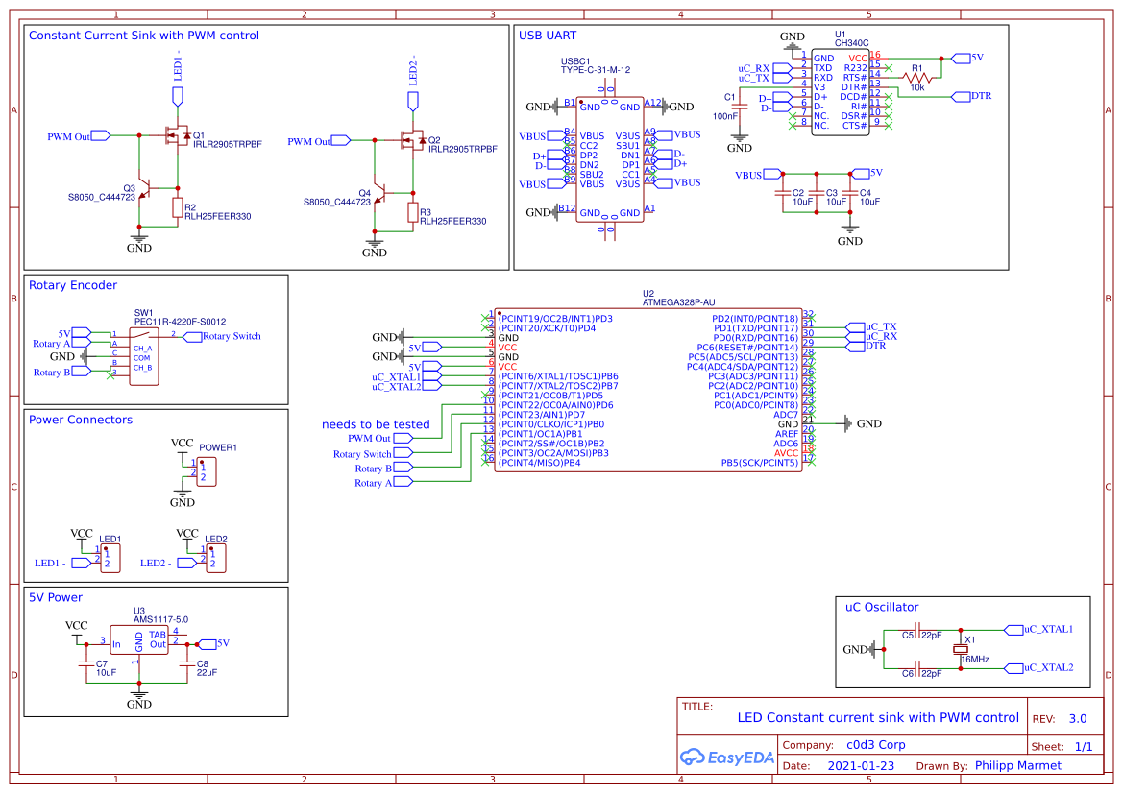Select the USBC1 Type-C connector body

(x=609, y=159)
